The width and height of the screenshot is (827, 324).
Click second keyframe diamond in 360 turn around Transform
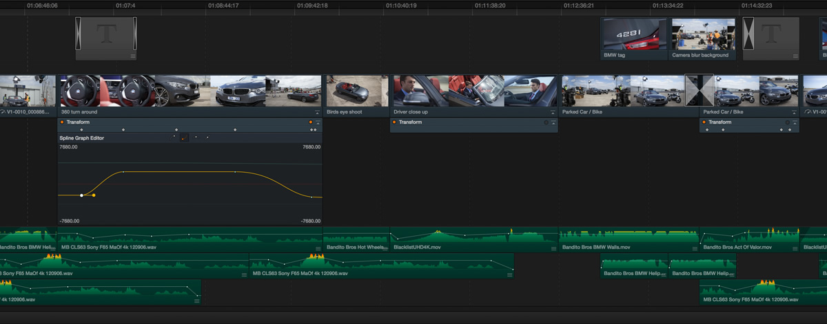(123, 130)
